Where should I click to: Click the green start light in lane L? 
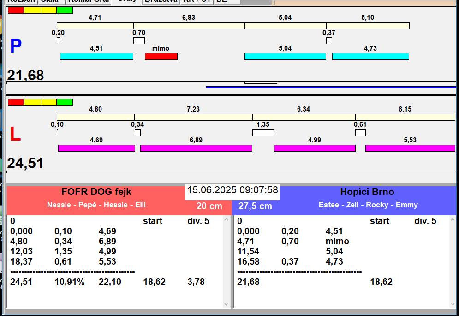click(65, 102)
